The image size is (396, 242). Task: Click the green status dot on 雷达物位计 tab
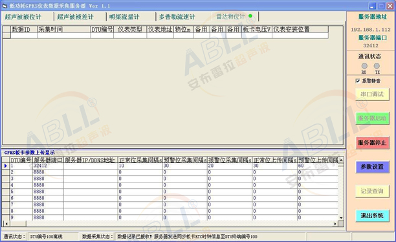[x=250, y=16]
